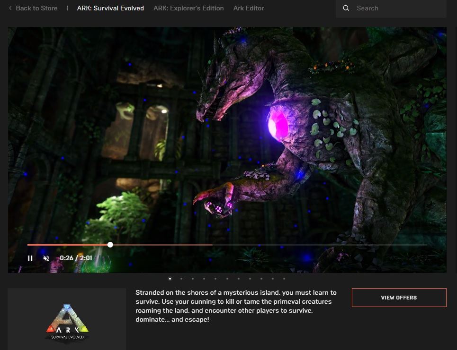Click the search magnifier icon
Screen dimensions: 457x350
(346, 8)
